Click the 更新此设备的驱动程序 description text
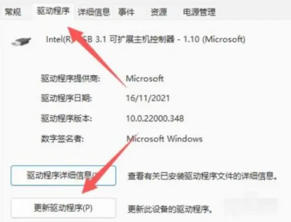Viewport: 291px width, 222px height. [x=170, y=209]
